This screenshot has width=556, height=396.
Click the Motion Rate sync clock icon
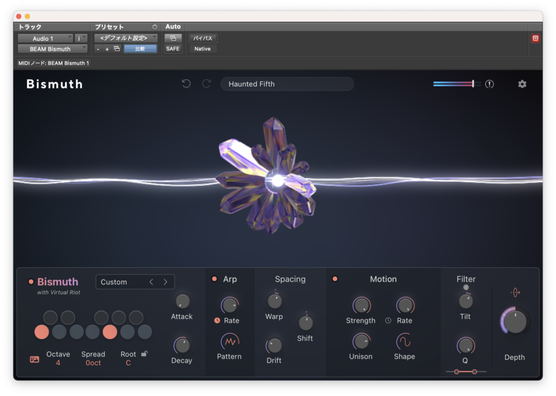388,320
